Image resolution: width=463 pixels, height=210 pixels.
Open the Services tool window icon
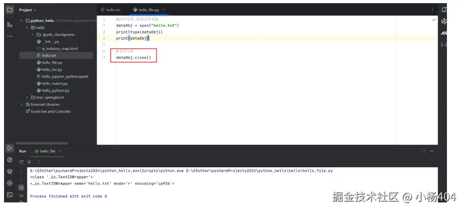(10, 183)
